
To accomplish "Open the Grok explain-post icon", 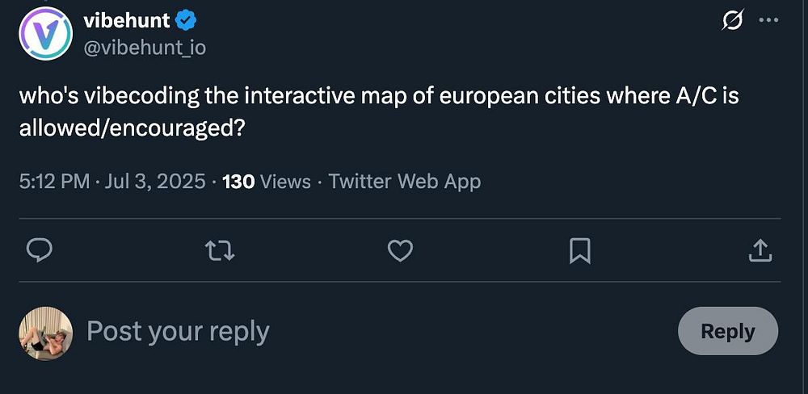I will (x=731, y=22).
